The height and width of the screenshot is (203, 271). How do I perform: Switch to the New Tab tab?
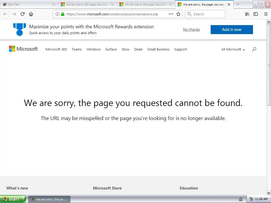(x=29, y=4)
